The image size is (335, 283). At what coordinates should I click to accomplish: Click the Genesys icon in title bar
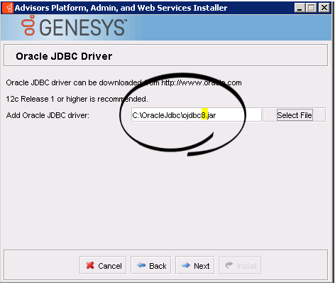click(8, 8)
